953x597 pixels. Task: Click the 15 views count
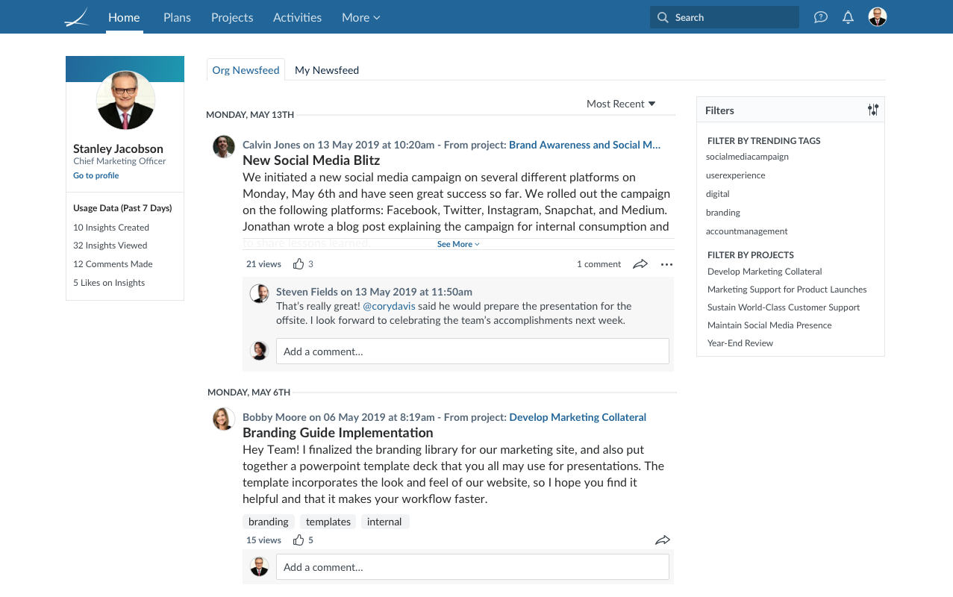pyautogui.click(x=263, y=540)
